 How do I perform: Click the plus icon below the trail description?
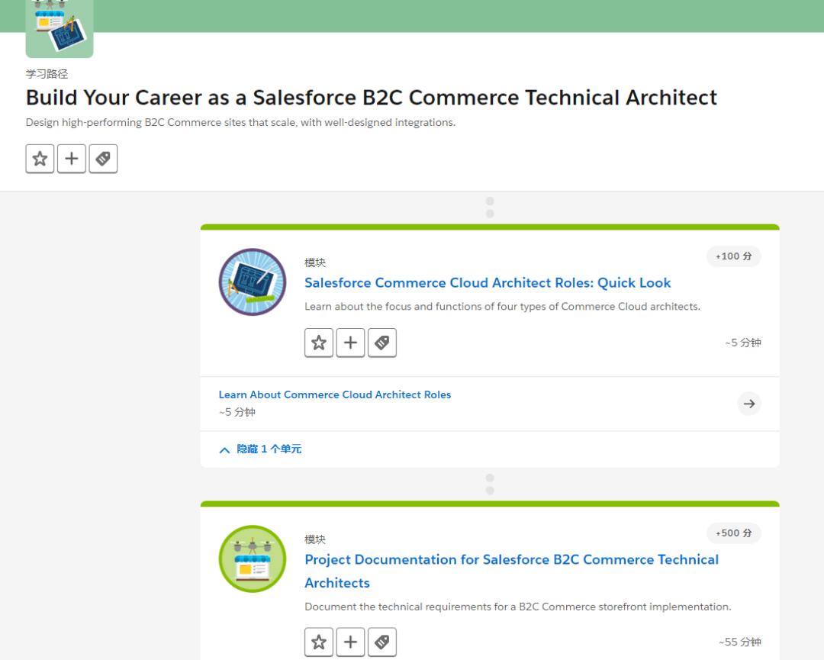pyautogui.click(x=71, y=158)
